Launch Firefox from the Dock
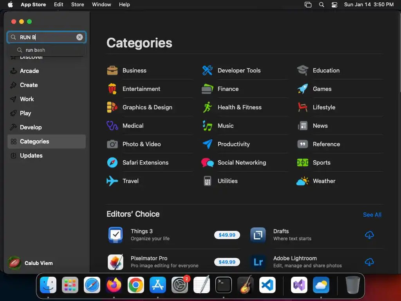401x301 pixels. pyautogui.click(x=114, y=285)
